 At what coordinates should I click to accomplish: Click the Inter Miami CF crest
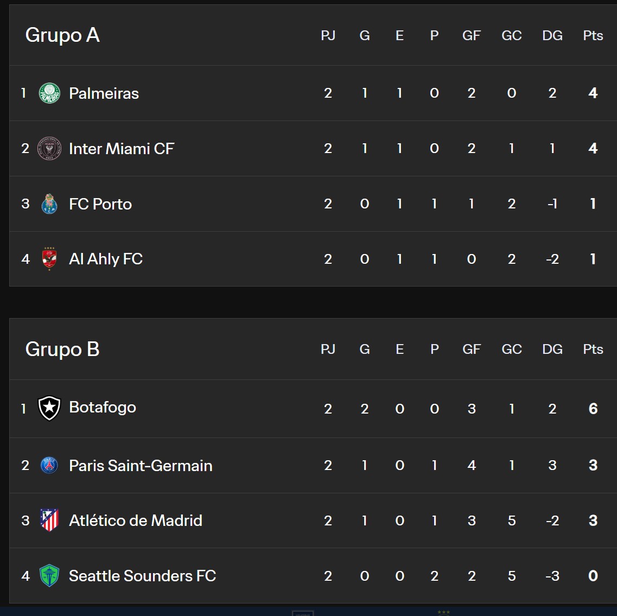pos(49,148)
